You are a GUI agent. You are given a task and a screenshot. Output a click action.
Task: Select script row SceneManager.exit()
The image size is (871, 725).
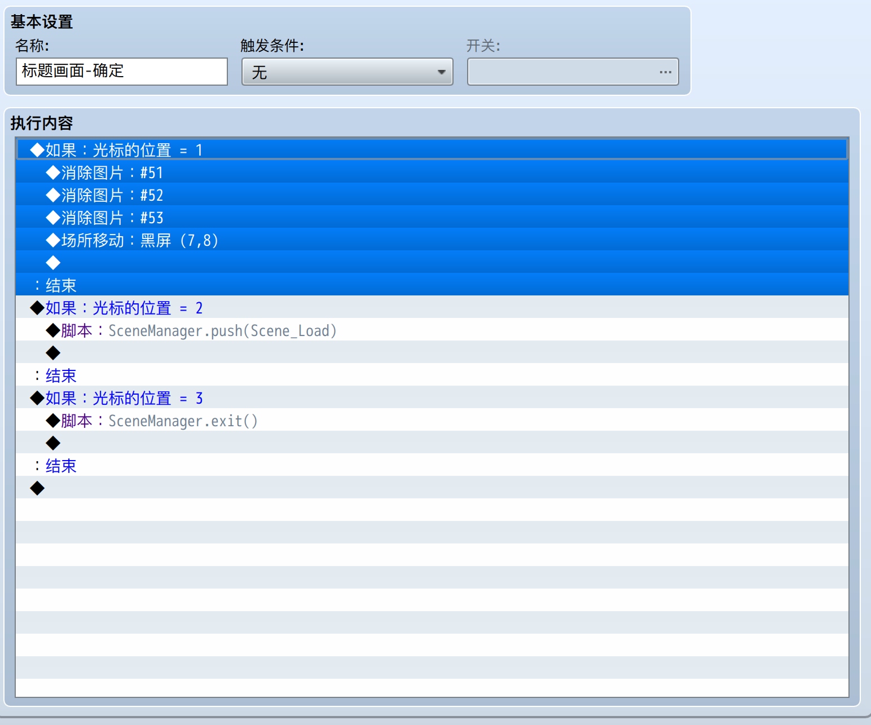(x=432, y=420)
